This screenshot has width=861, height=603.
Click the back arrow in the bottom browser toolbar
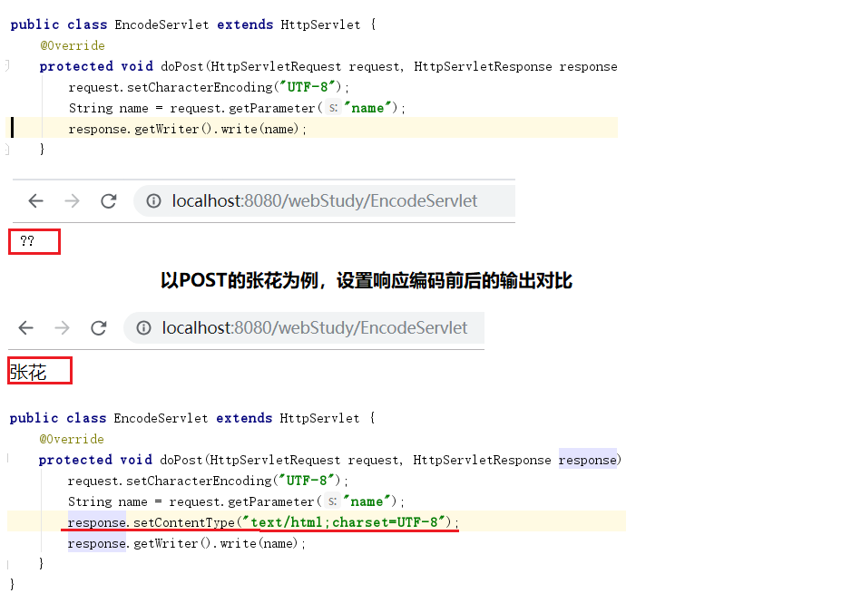[x=25, y=327]
